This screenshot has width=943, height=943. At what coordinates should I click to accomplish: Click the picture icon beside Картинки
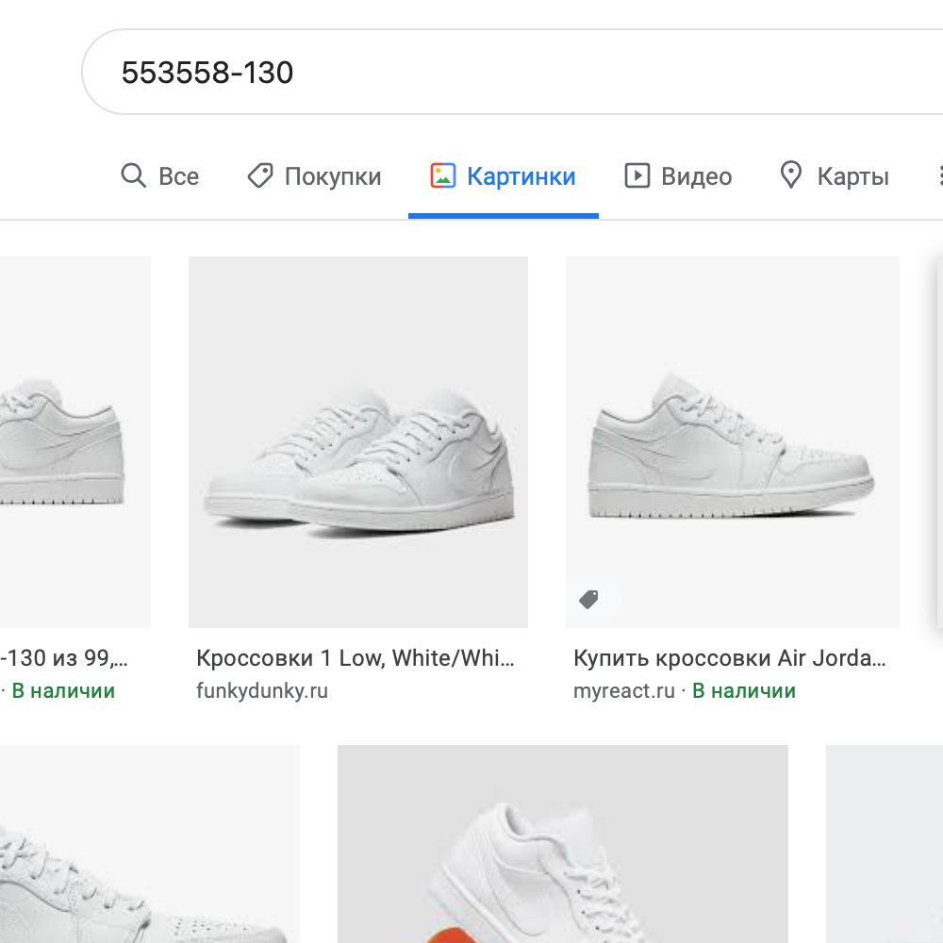tap(442, 176)
